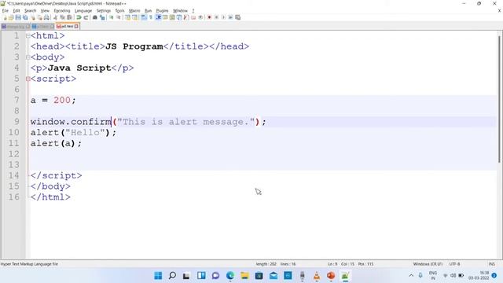
Task: Toggle show all characters icon
Action: (x=151, y=17)
